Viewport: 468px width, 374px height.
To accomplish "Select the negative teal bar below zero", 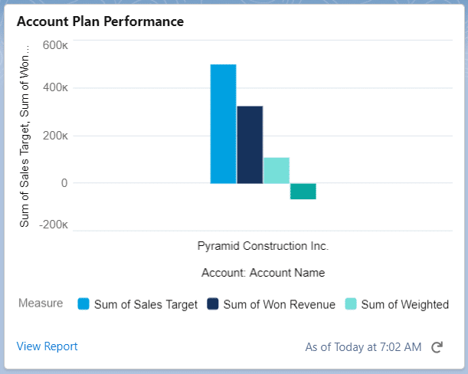I will tap(303, 192).
